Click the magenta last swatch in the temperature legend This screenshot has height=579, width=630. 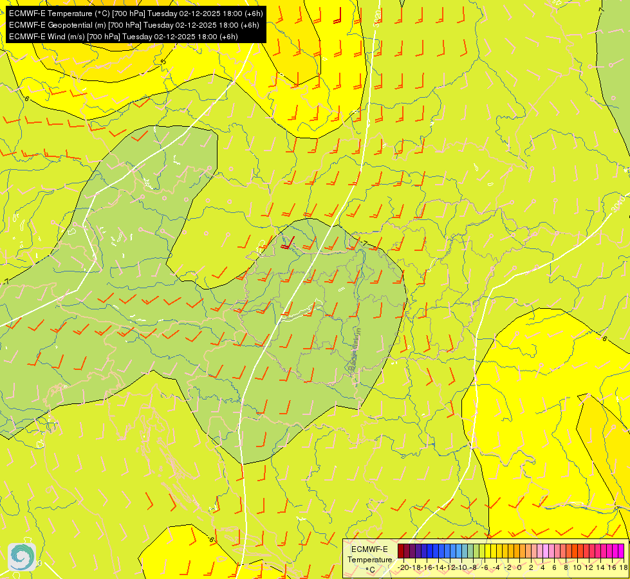pyautogui.click(x=621, y=551)
